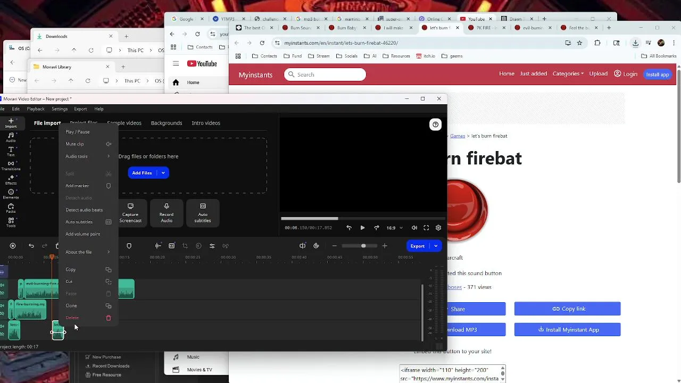This screenshot has width=681, height=383.
Task: Toggle preview volume mute speaker
Action: (x=414, y=228)
